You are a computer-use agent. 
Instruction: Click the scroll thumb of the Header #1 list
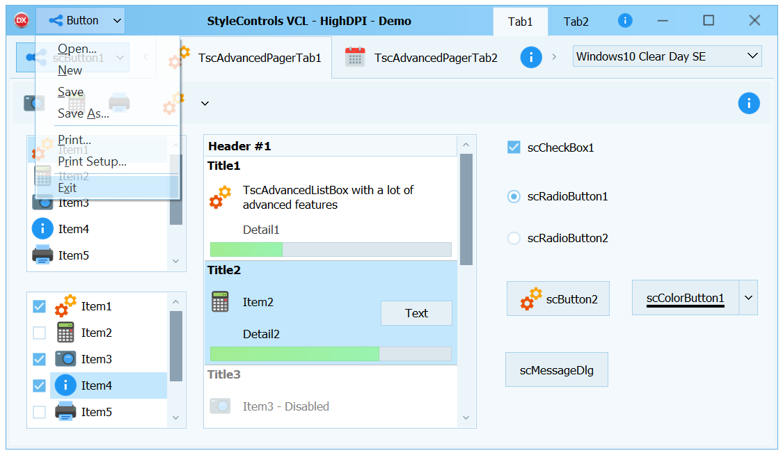[466, 209]
